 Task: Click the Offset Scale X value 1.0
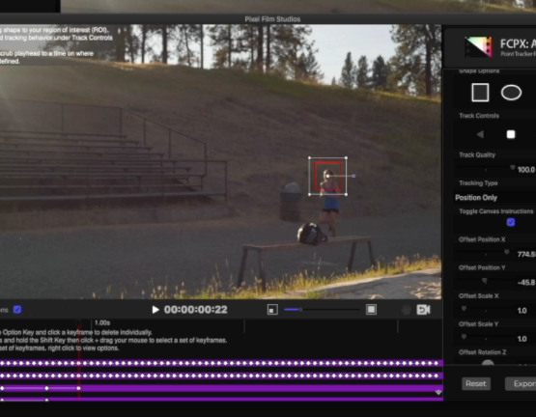522,311
